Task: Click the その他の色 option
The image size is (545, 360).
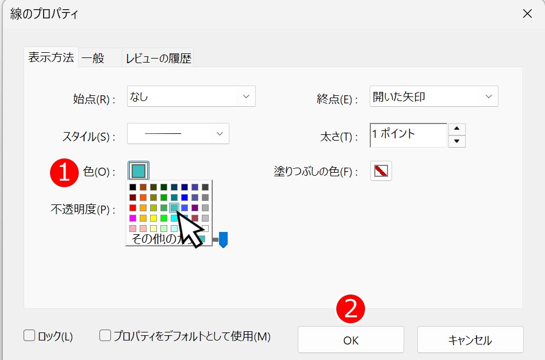Action: point(155,238)
